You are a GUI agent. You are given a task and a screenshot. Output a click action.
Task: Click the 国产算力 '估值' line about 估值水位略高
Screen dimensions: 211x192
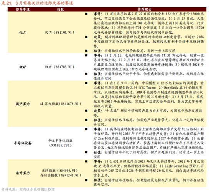[149, 122]
